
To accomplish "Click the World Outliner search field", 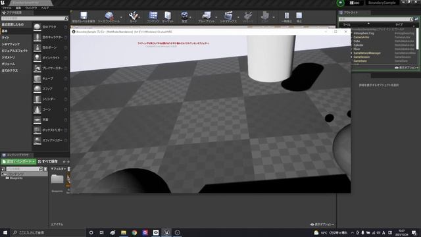I will (376, 19).
